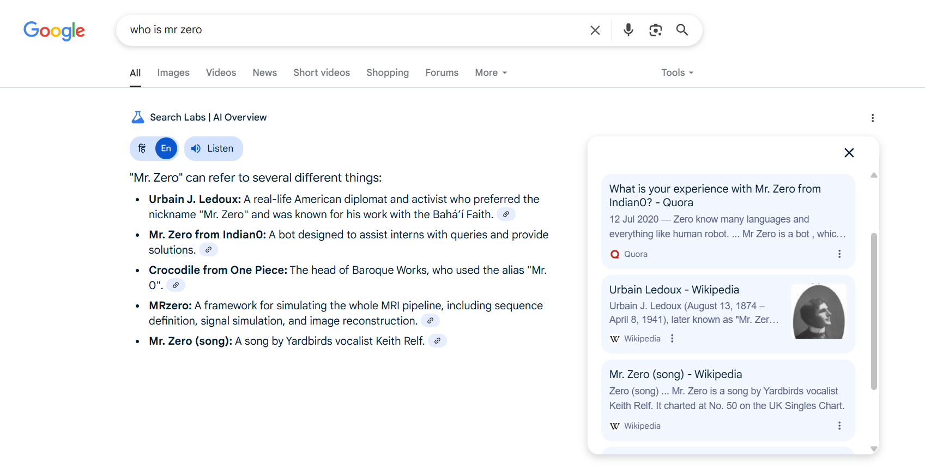Click the sources panel scroll down arrow
The height and width of the screenshot is (468, 925).
[874, 449]
